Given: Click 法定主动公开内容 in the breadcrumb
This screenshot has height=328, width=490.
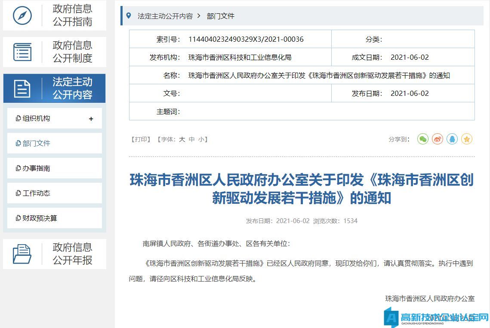Looking at the screenshot, I should point(165,16).
